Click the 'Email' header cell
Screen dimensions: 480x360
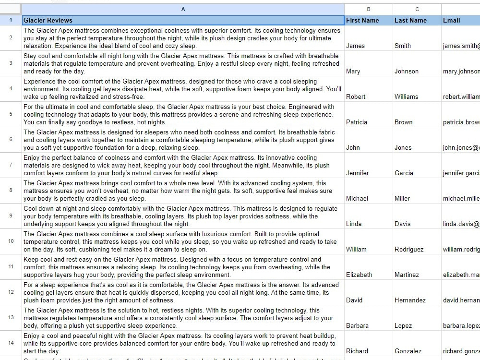(461, 20)
